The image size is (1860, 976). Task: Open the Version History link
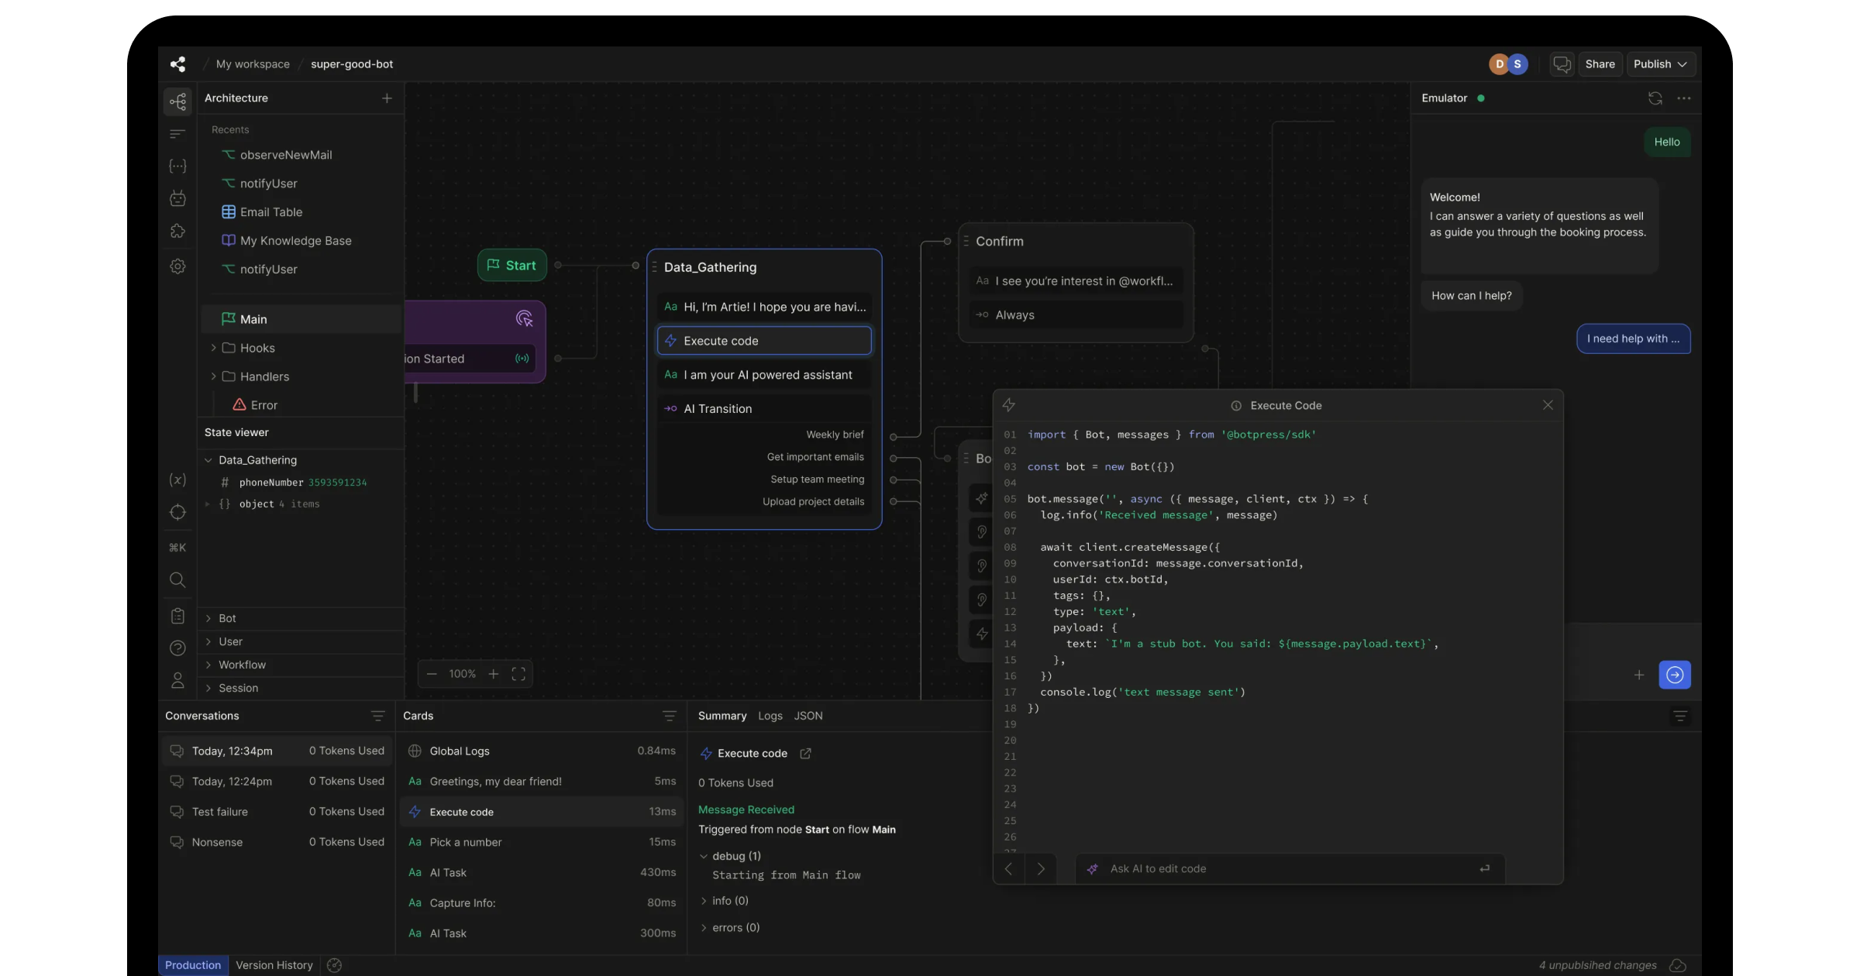pos(274,965)
